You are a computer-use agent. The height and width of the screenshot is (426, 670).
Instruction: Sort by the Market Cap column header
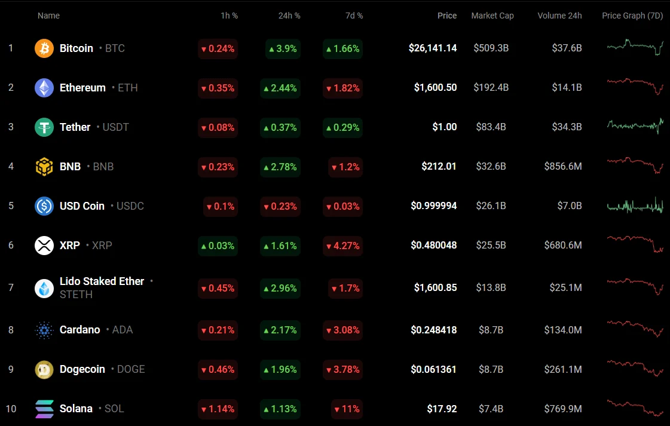coord(492,16)
